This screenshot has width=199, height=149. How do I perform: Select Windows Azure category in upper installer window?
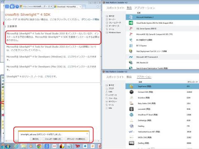[x=115, y=32]
